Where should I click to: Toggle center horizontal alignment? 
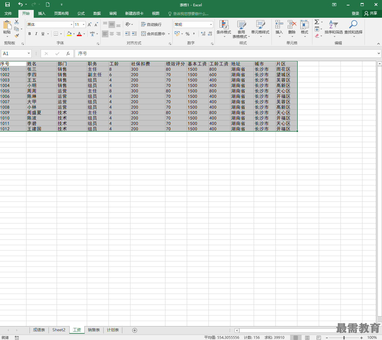pos(112,34)
